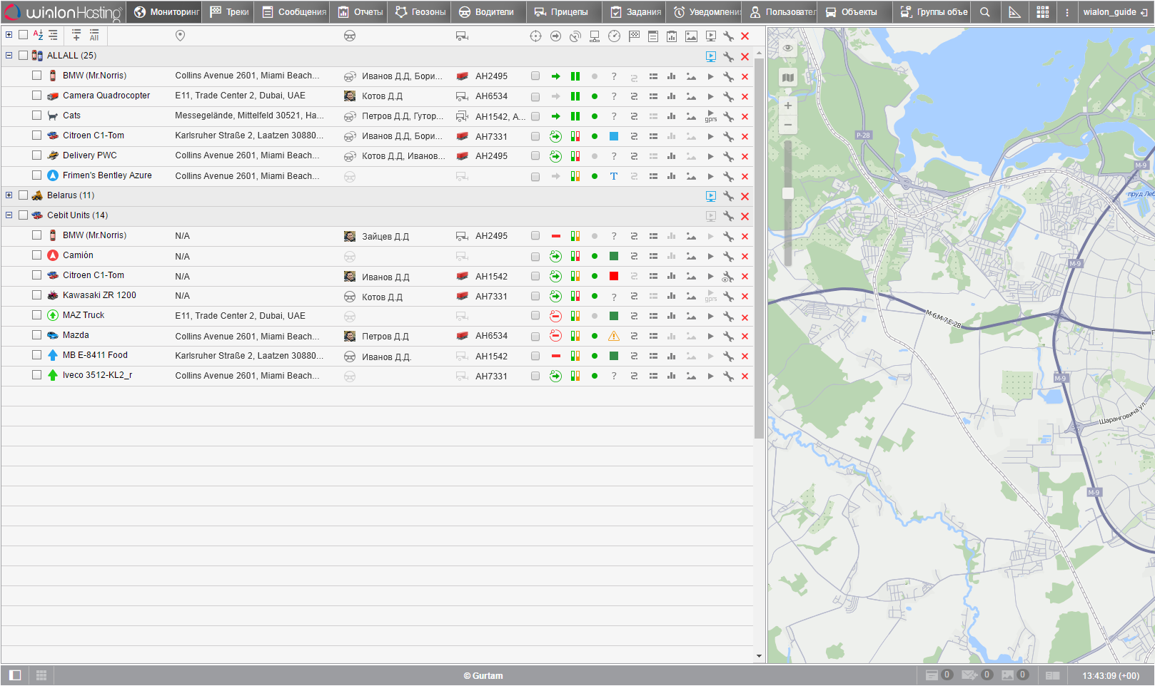Screen dimensions: 1155x686
Task: Open the Отчеты tab
Action: 360,12
